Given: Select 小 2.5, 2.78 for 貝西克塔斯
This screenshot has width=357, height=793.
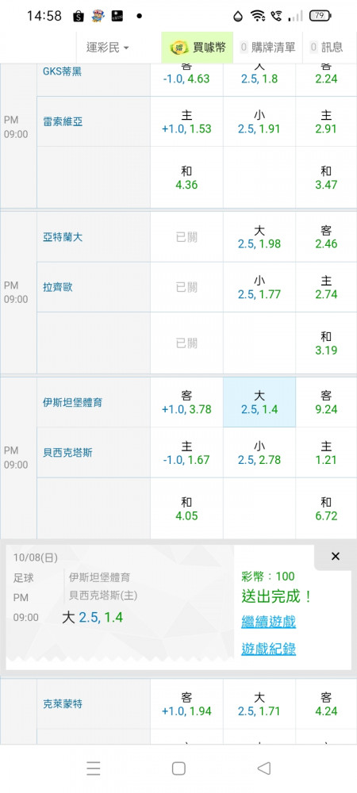Looking at the screenshot, I should click(x=259, y=453).
